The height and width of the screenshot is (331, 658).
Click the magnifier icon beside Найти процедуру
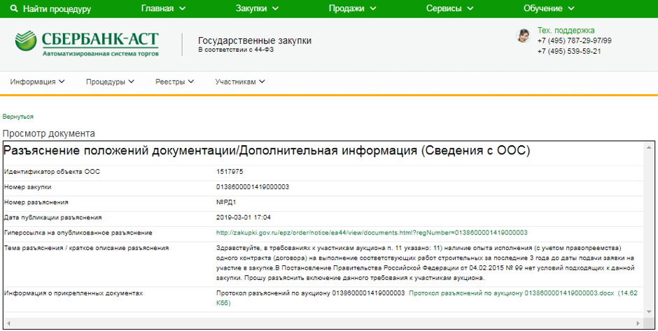pyautogui.click(x=13, y=9)
